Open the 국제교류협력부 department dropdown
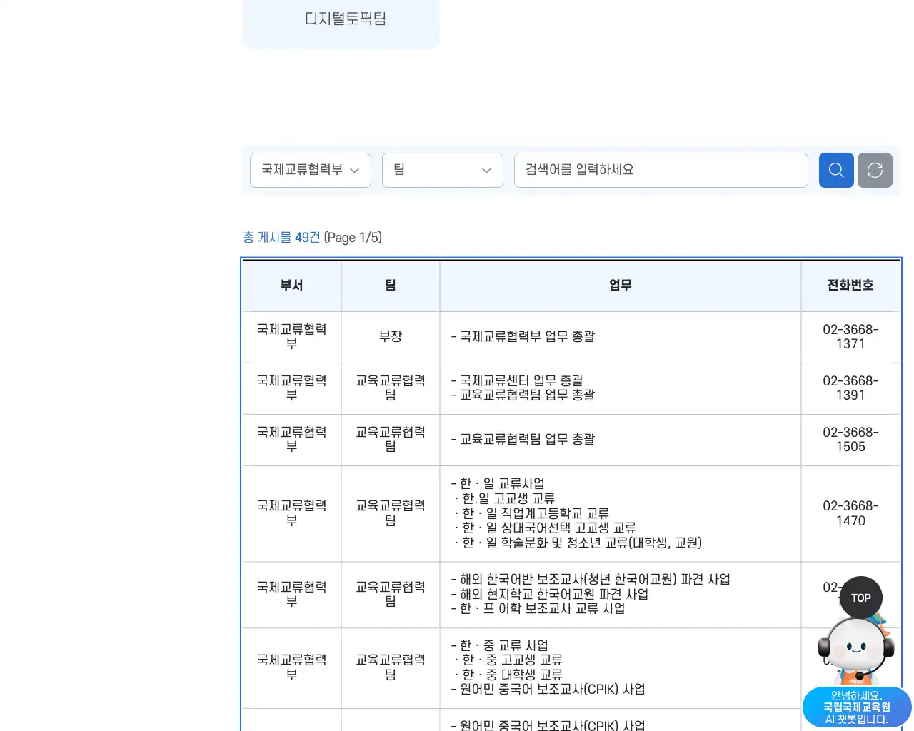914x731 pixels. click(311, 170)
